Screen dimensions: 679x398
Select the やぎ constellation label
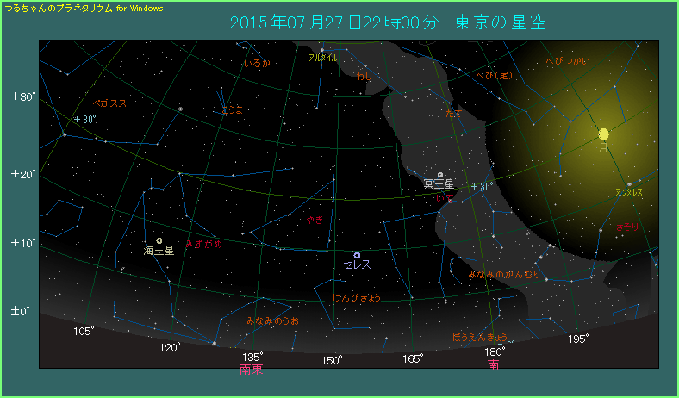[315, 221]
